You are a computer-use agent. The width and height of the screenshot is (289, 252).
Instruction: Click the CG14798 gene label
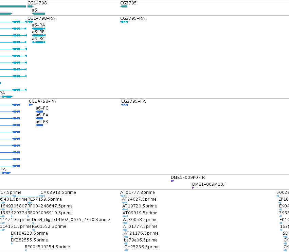[37, 3]
